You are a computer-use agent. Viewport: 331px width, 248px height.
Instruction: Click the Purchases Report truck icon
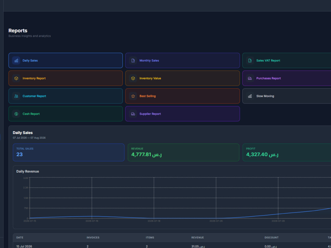(250, 78)
